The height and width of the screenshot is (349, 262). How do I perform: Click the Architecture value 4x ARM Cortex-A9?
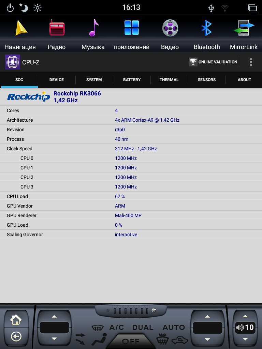pyautogui.click(x=147, y=120)
